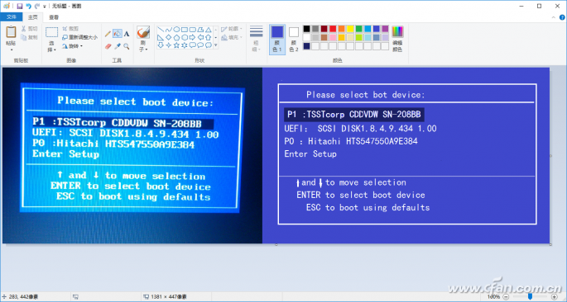The image size is (567, 302).
Task: Select the Color picker eyedropper tool
Action: coord(118,46)
